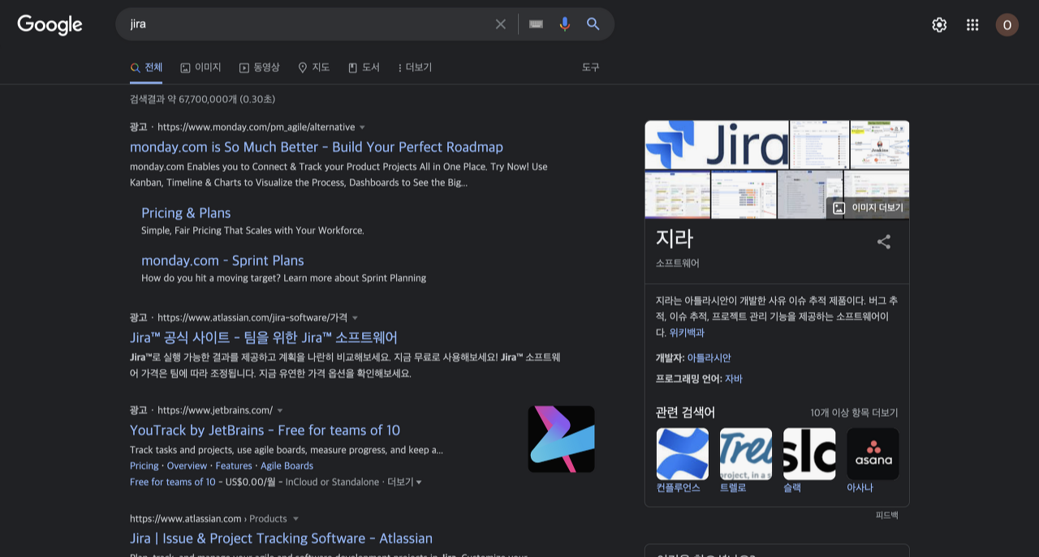Switch to the 동영상 tab
Image resolution: width=1039 pixels, height=557 pixels.
point(259,67)
